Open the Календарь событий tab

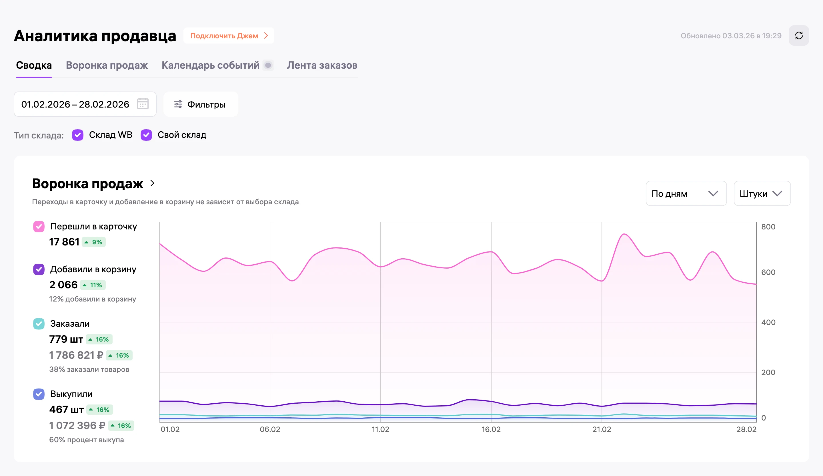tap(211, 66)
